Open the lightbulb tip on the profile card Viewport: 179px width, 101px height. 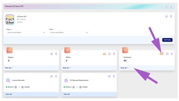171,17
